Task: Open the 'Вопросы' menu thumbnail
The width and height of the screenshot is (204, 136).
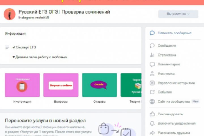Action: click(61, 85)
